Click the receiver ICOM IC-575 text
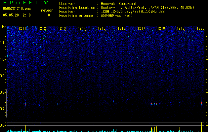This screenshot has height=132, width=208. pos(133,12)
